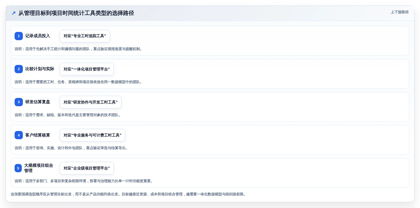This screenshot has height=208, width=420.
Task: Click the arrow icon beside the main title
Action: coord(13,13)
